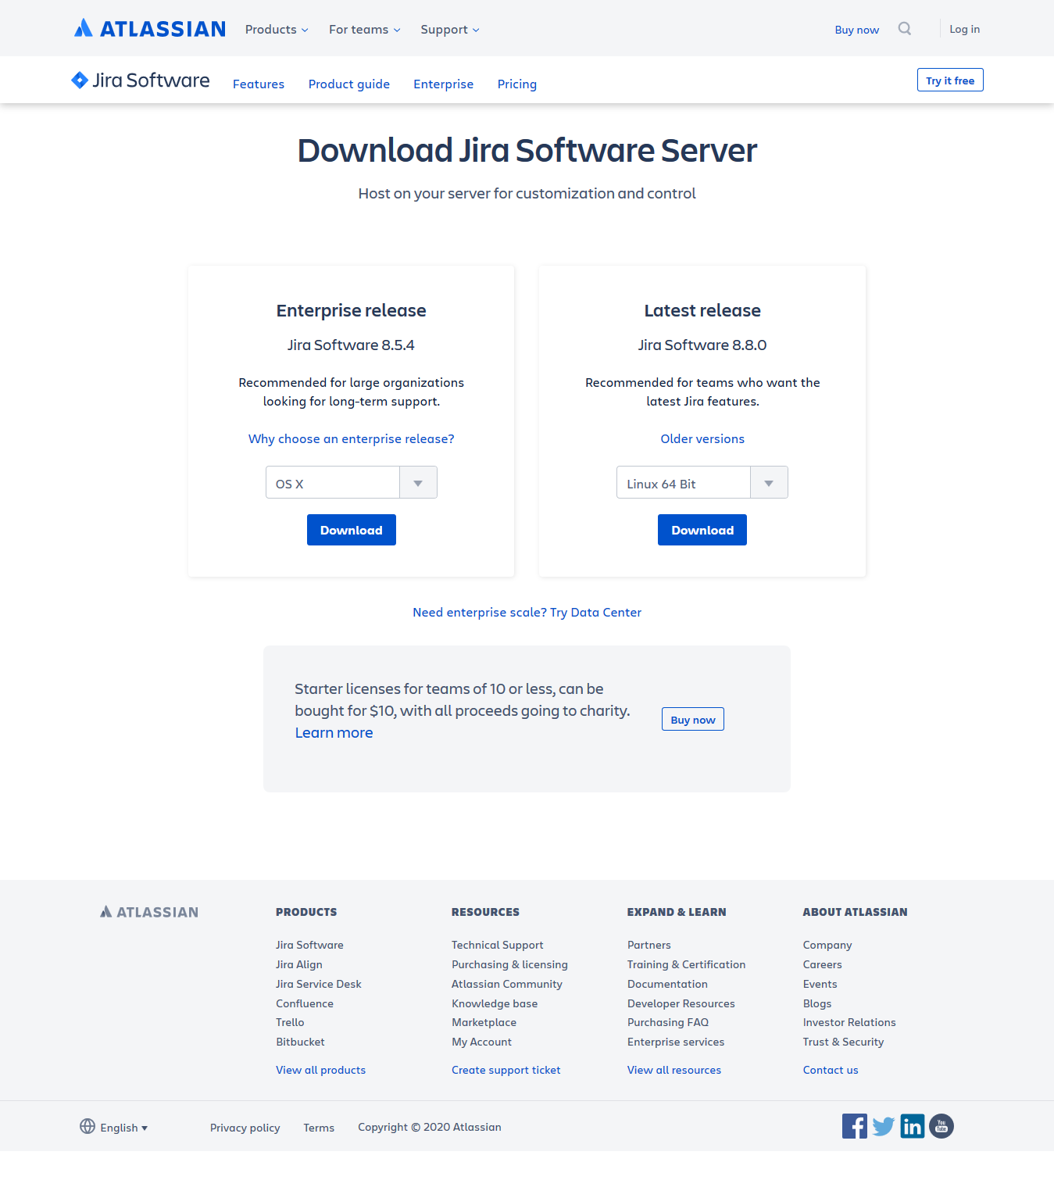Open the Support menu

point(450,30)
